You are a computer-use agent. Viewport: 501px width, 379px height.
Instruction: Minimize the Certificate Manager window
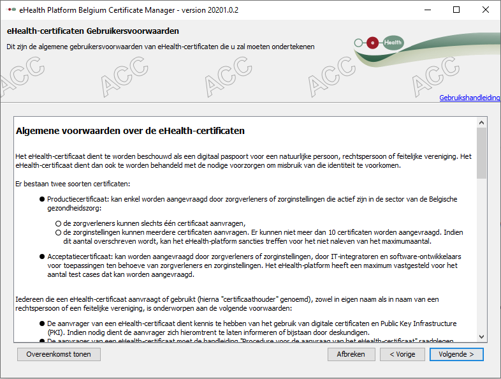coord(428,10)
